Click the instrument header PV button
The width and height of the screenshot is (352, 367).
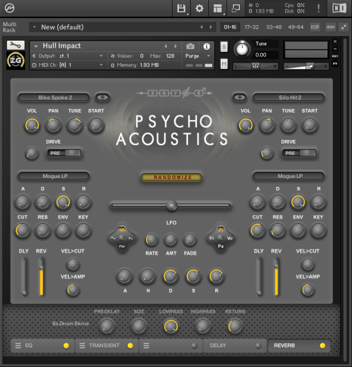pos(335,63)
